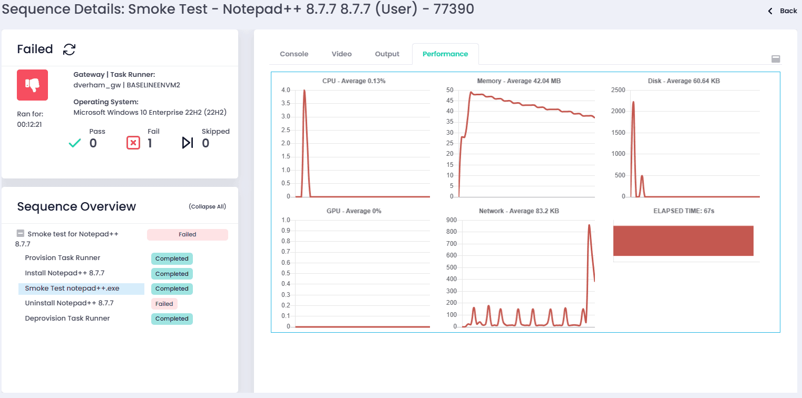Image resolution: width=802 pixels, height=398 pixels.
Task: Select the Install Notepad++ 8.7.7 step
Action: tap(65, 273)
